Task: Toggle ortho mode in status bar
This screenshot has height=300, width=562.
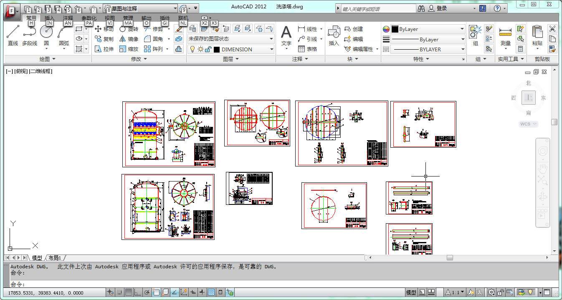Action: (x=138, y=292)
